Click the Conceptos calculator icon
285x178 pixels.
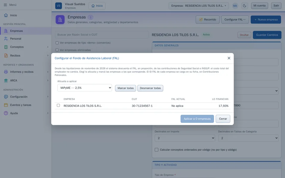pyautogui.click(x=6, y=47)
